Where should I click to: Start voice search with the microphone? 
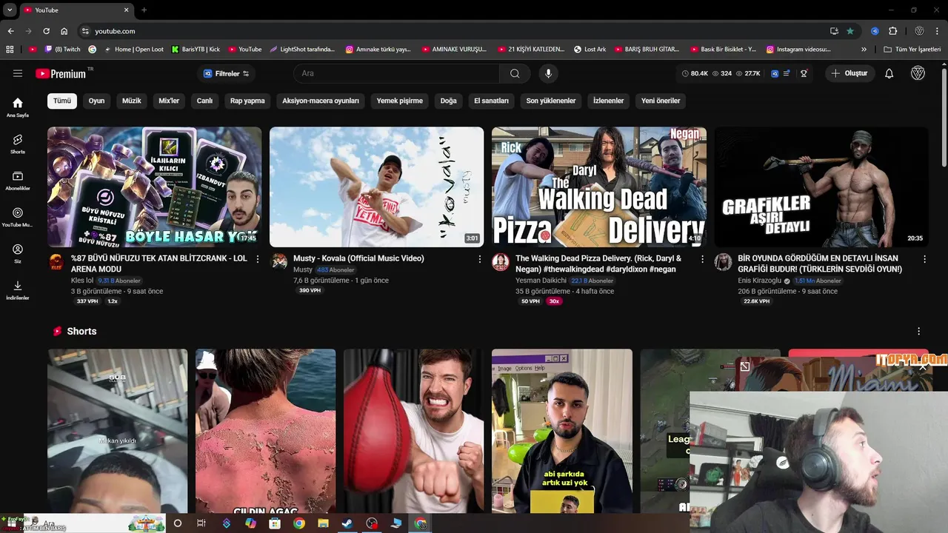[549, 73]
